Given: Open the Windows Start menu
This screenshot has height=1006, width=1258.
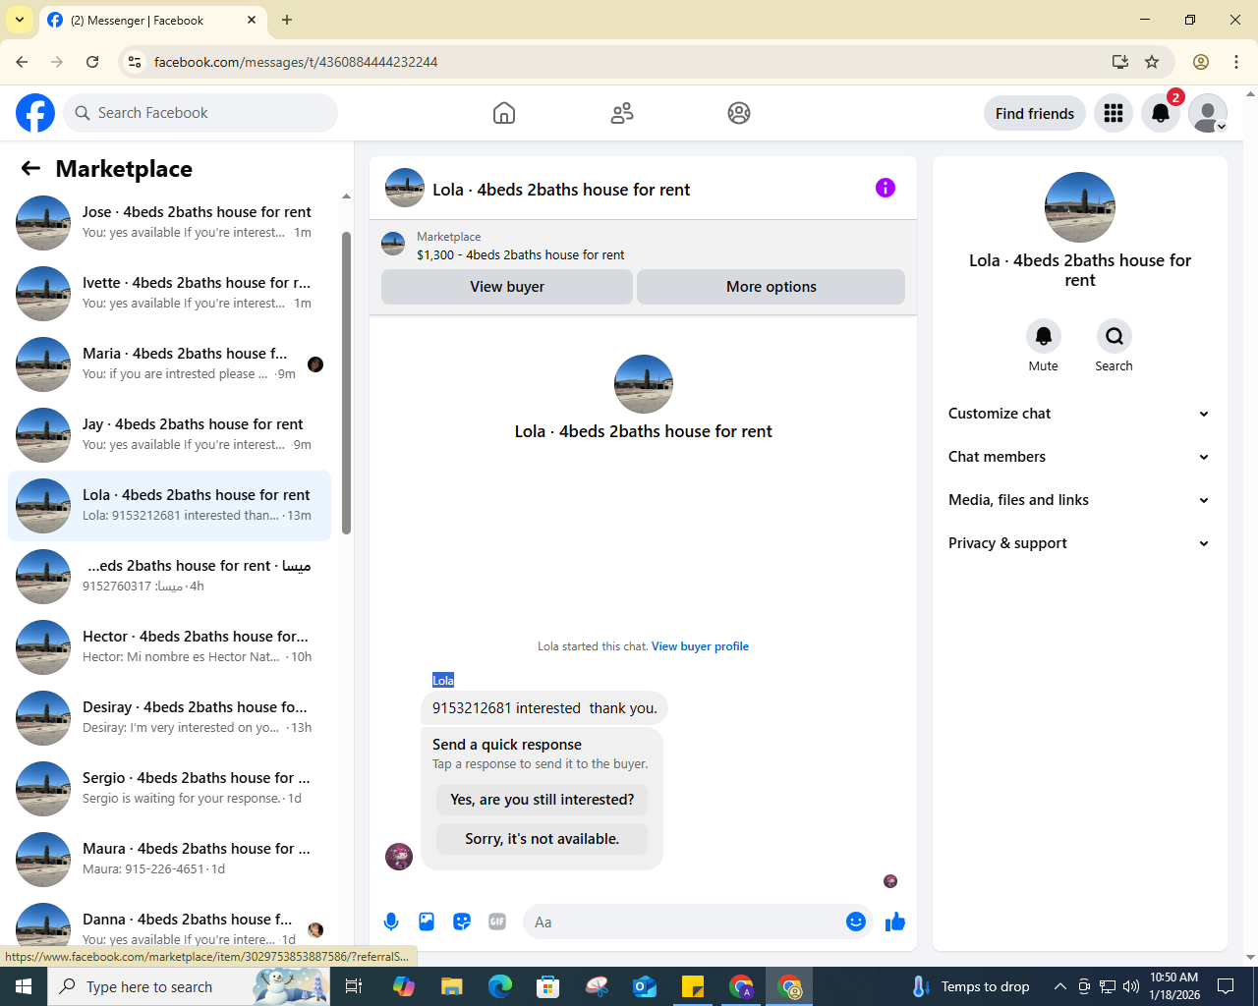Looking at the screenshot, I should tap(24, 986).
